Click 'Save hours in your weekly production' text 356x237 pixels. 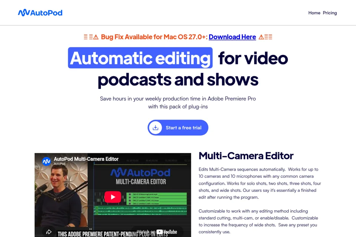point(178,103)
